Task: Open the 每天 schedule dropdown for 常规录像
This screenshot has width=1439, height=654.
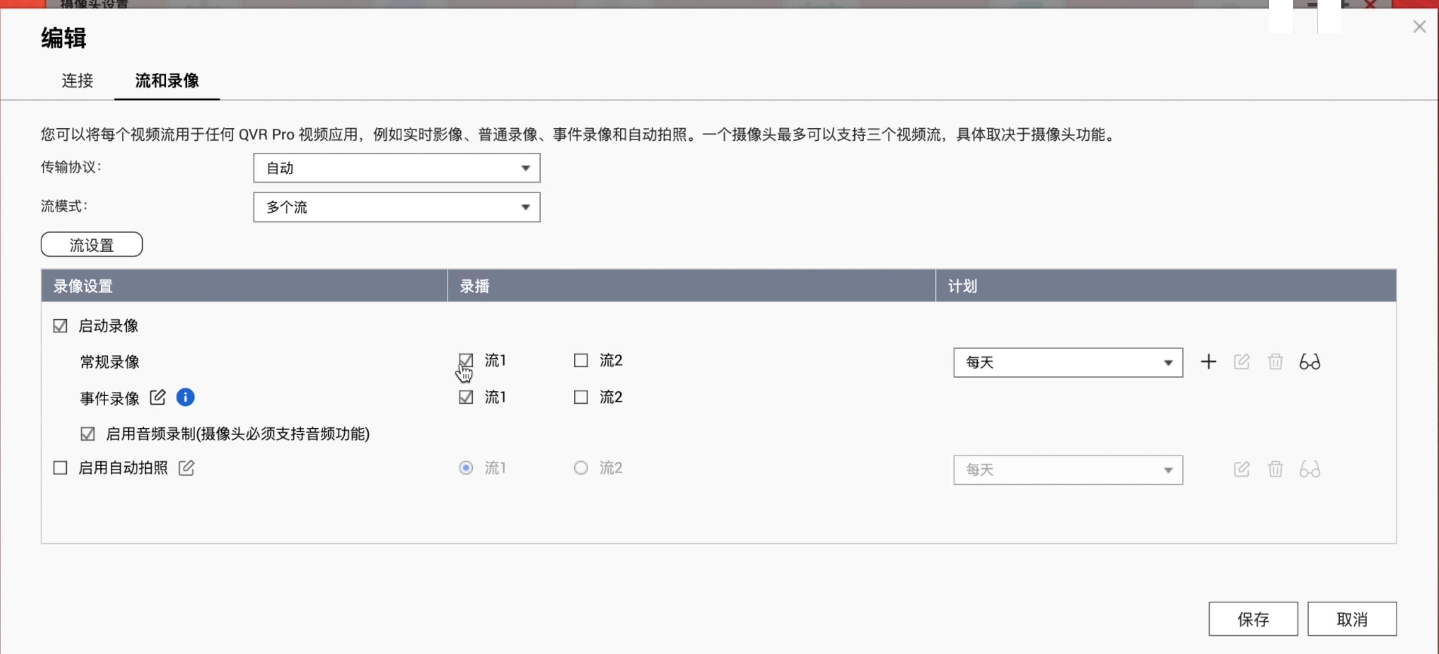Action: point(1067,362)
